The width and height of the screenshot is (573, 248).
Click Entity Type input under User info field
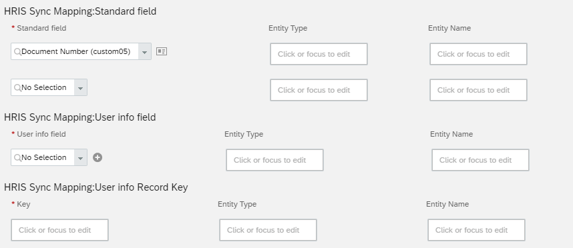coord(274,160)
